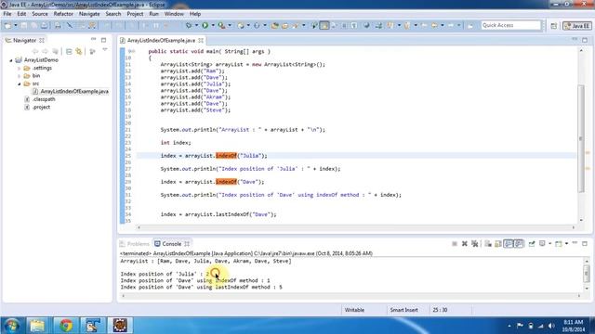Open the Run configurations dropdown arrow
595x334 pixels.
tap(213, 25)
